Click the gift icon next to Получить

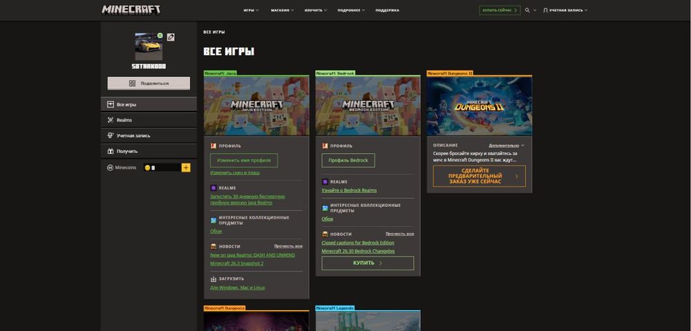pyautogui.click(x=111, y=151)
